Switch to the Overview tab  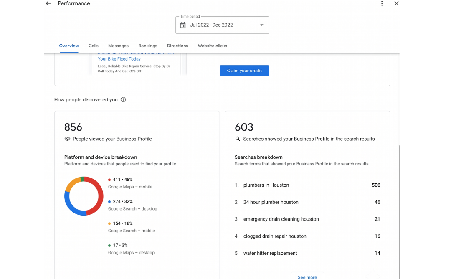click(69, 46)
